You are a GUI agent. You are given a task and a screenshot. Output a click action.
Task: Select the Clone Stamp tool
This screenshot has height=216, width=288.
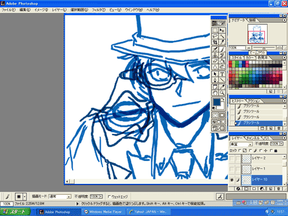215,55
